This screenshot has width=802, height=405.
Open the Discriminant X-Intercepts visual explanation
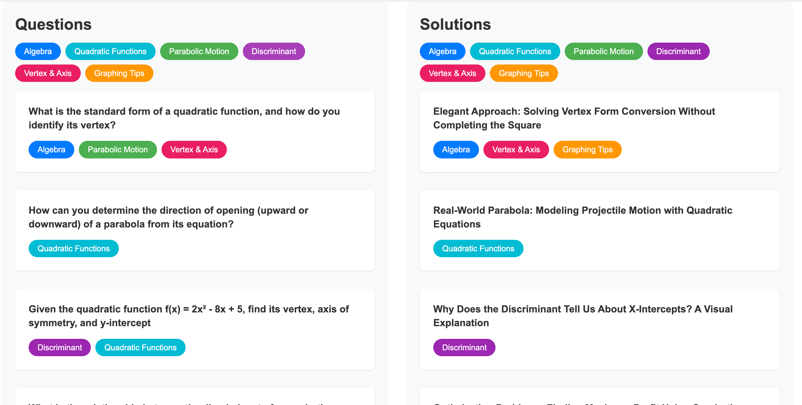coord(582,316)
